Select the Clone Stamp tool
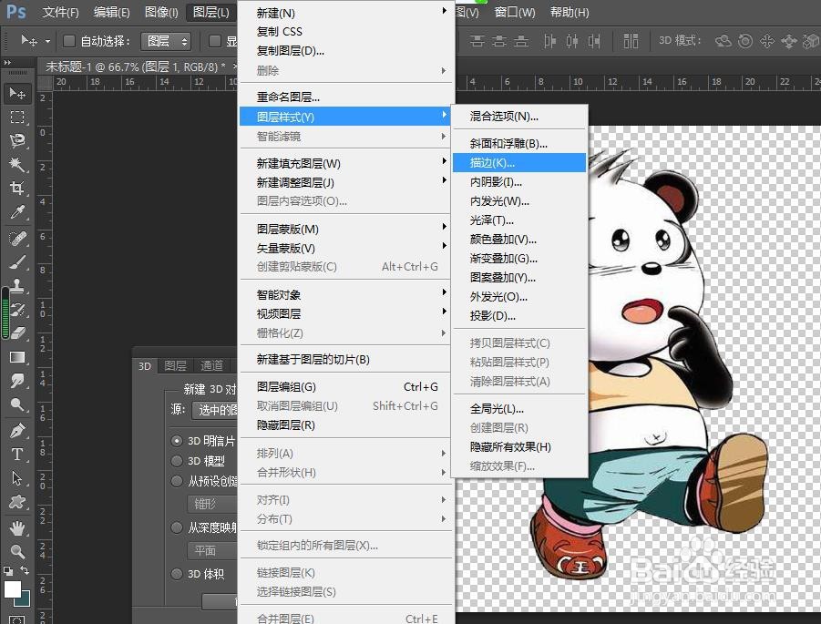 (x=17, y=286)
